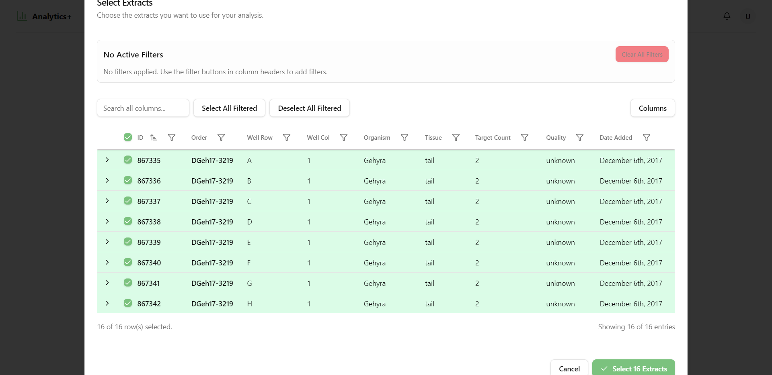Open the Tissue column filter
The image size is (772, 375).
coord(456,138)
